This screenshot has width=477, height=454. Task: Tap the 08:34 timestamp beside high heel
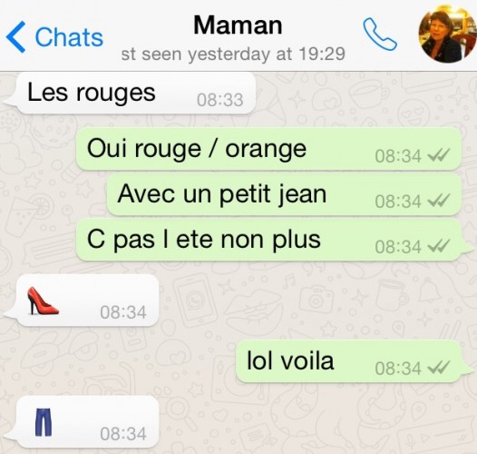tap(123, 312)
